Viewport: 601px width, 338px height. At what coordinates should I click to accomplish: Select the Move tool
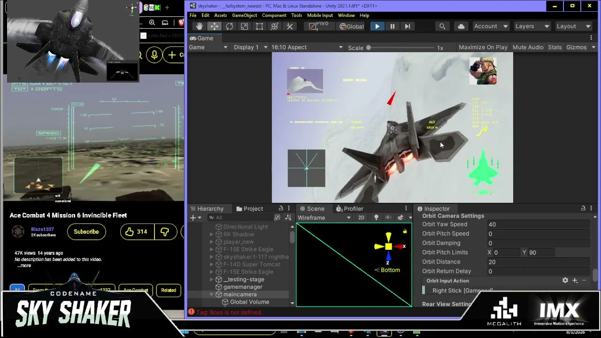[x=214, y=26]
